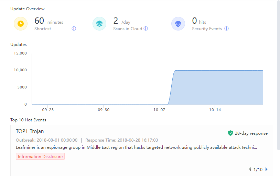Click the teal layers Scans in Cloud icon
Screen dimensions: 280x192
tap(99, 24)
